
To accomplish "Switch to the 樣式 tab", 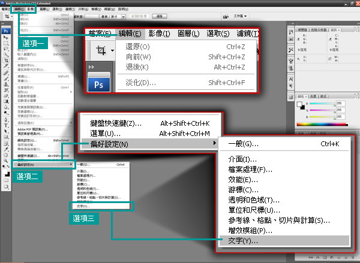I will 323,96.
